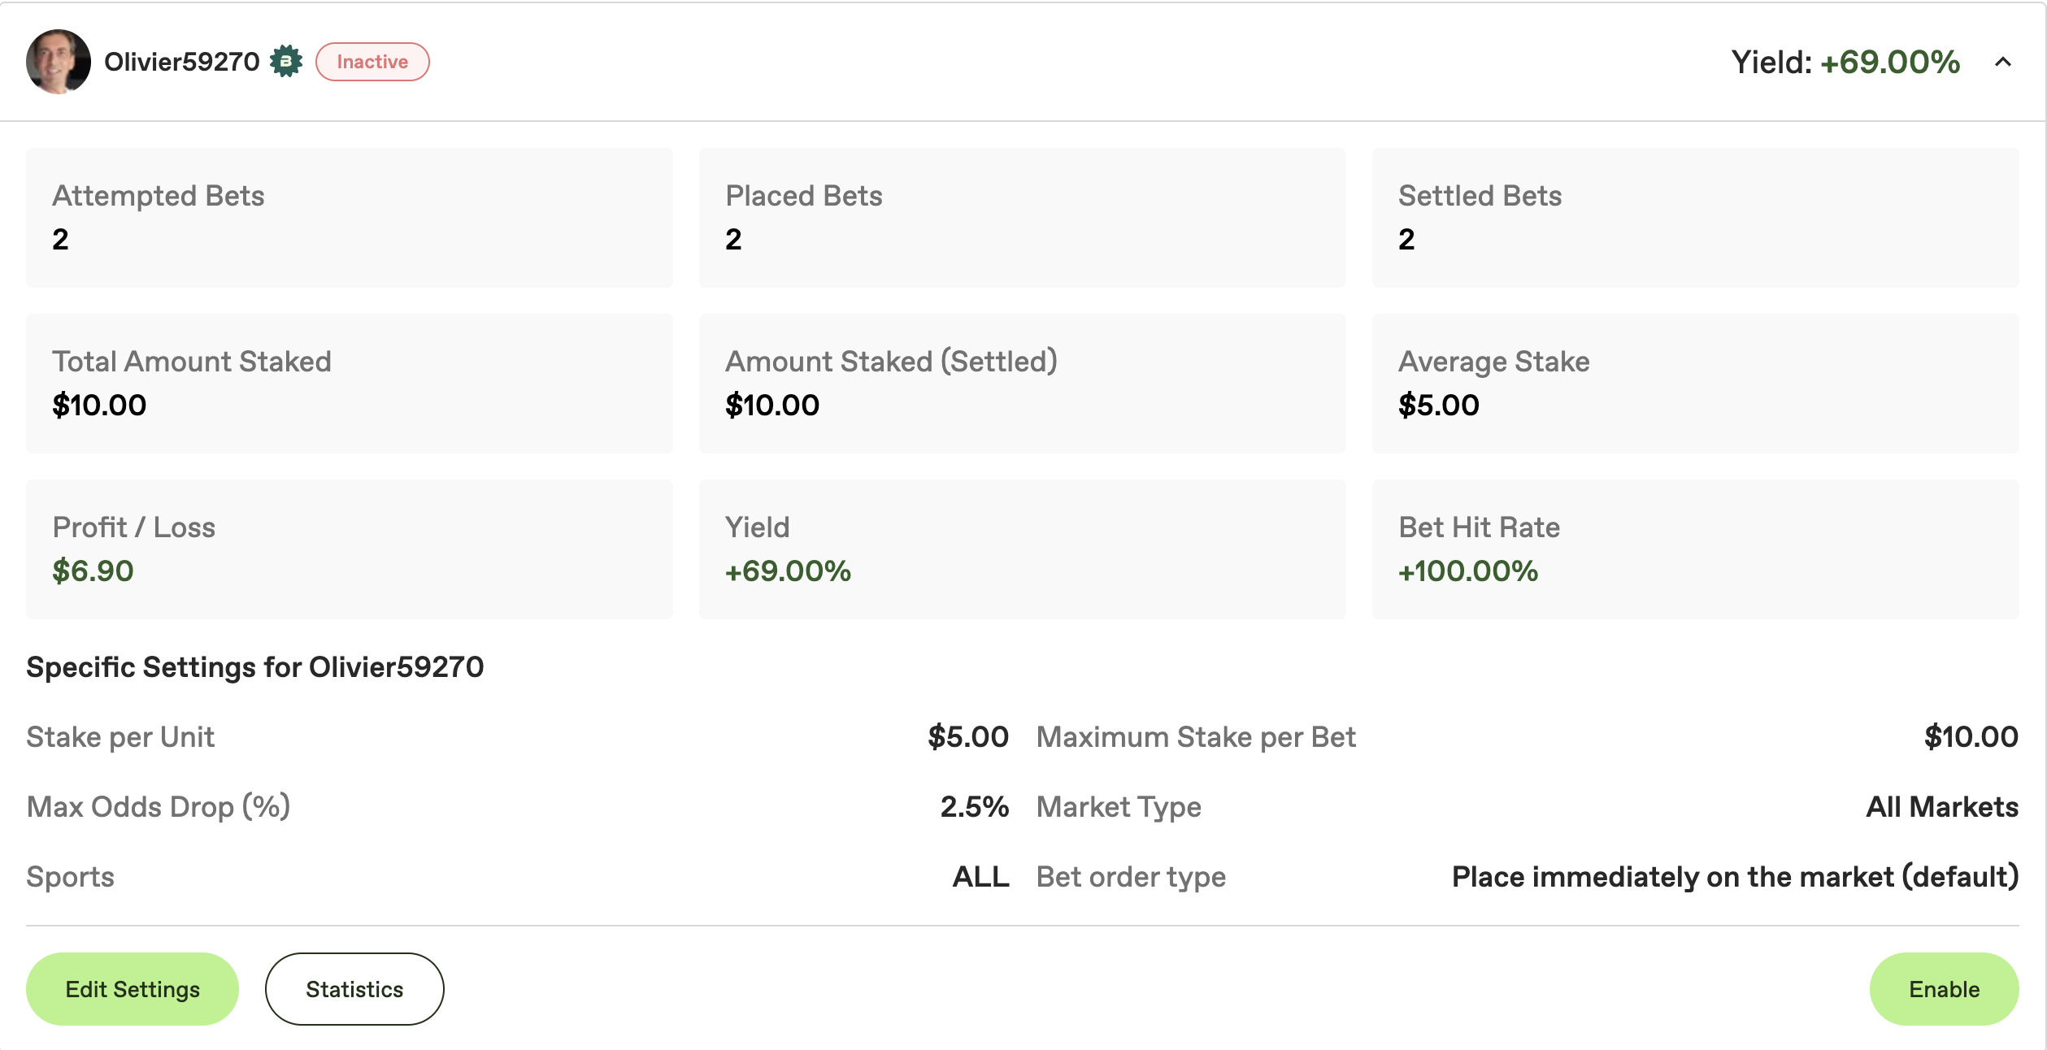2047x1050 pixels.
Task: Select the Settled Bets card
Action: (1695, 218)
